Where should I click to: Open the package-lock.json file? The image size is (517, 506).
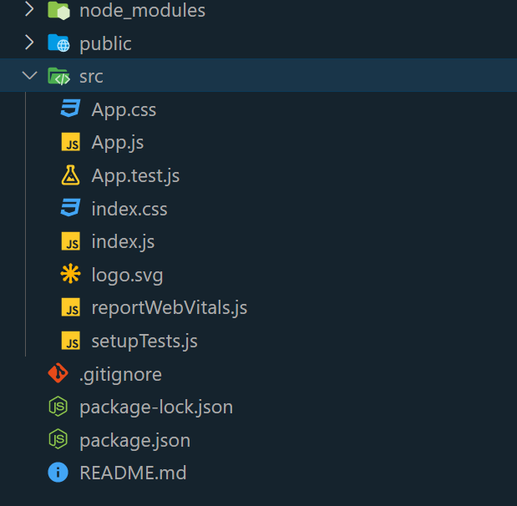coord(156,407)
